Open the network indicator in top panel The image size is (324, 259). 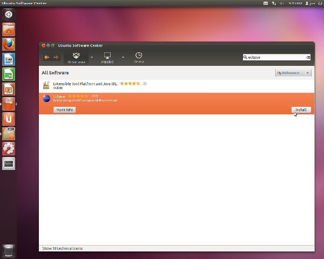(274, 3)
